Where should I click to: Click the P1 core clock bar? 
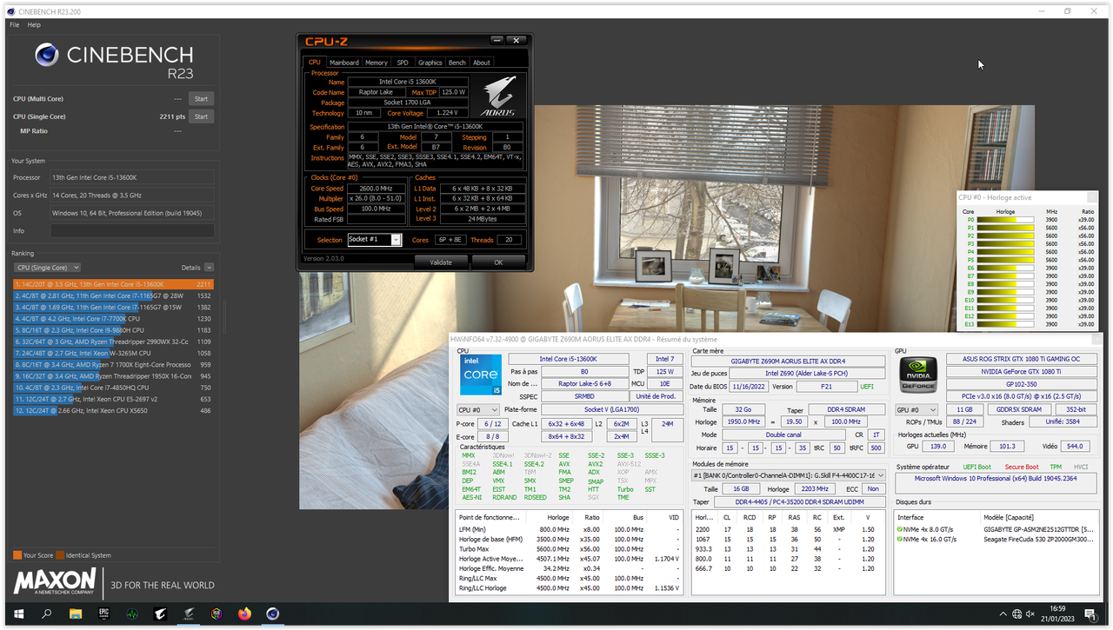1007,228
